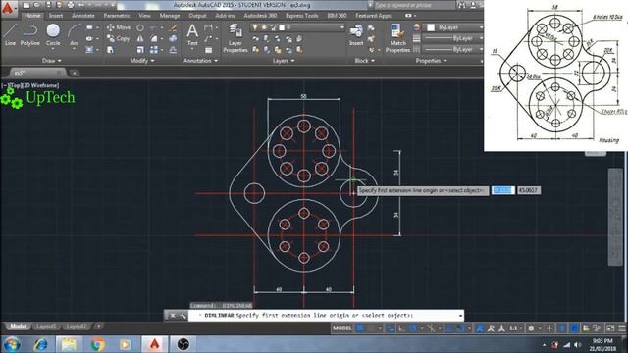Toggle isolate objects blue circle icon
628x353 pixels.
(574, 328)
